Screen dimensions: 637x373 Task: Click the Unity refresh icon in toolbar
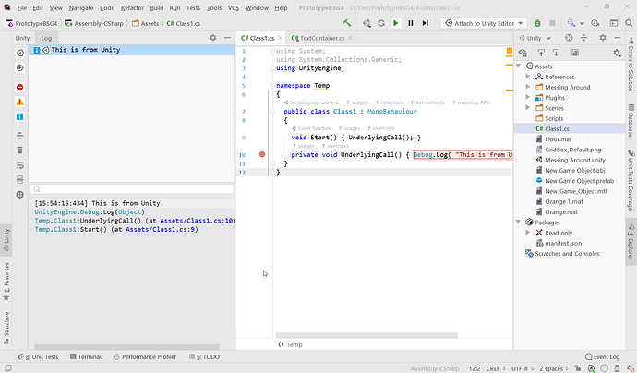pos(380,22)
